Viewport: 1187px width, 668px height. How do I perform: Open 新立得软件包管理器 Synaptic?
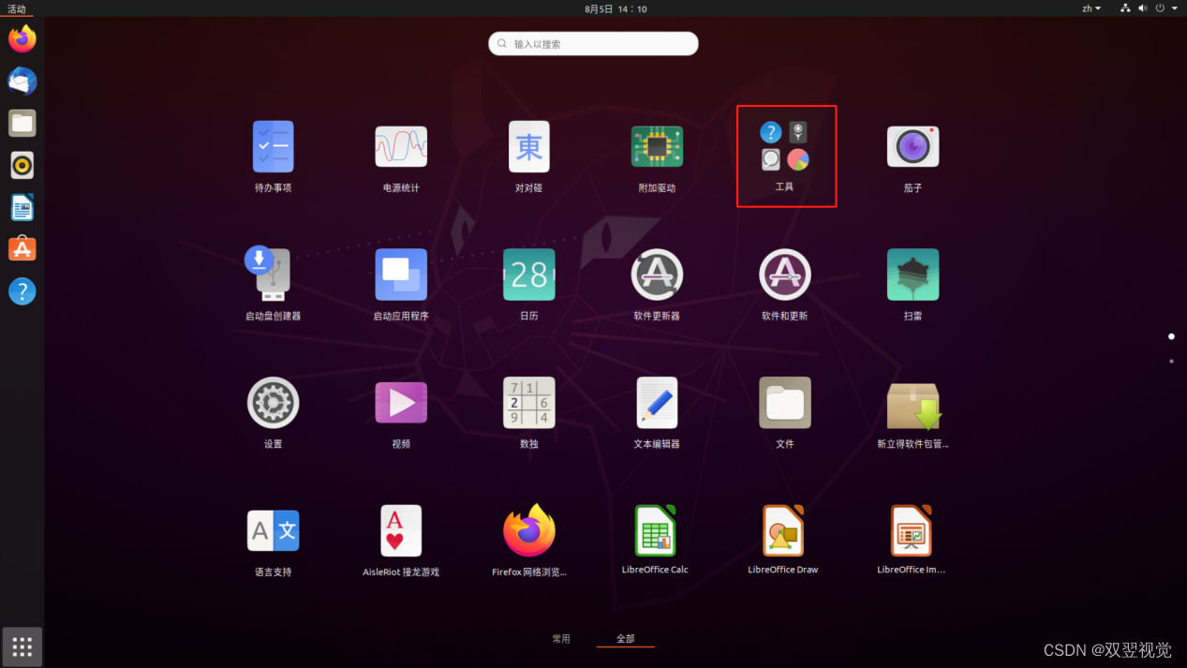coord(913,406)
